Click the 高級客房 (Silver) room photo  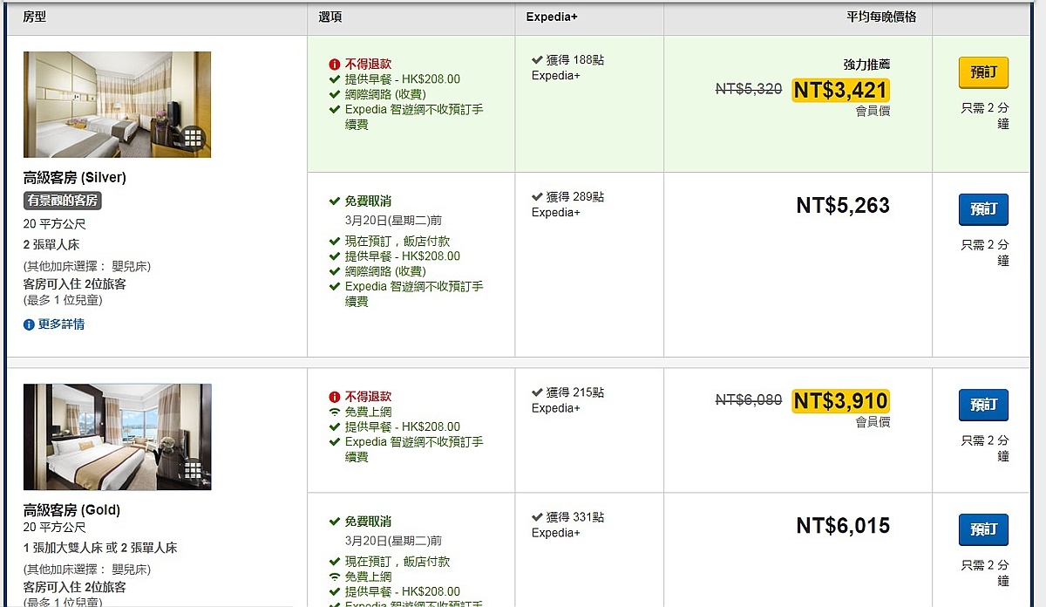117,104
